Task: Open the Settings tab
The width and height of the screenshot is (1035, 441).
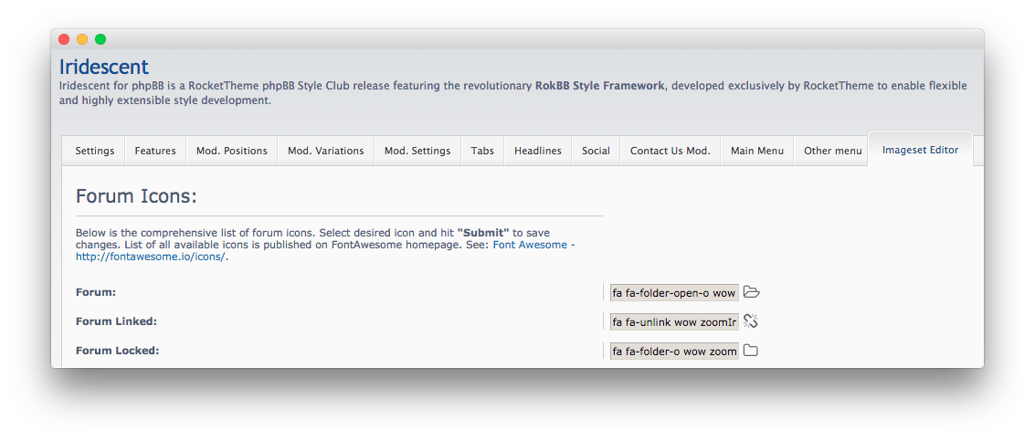Action: click(95, 151)
